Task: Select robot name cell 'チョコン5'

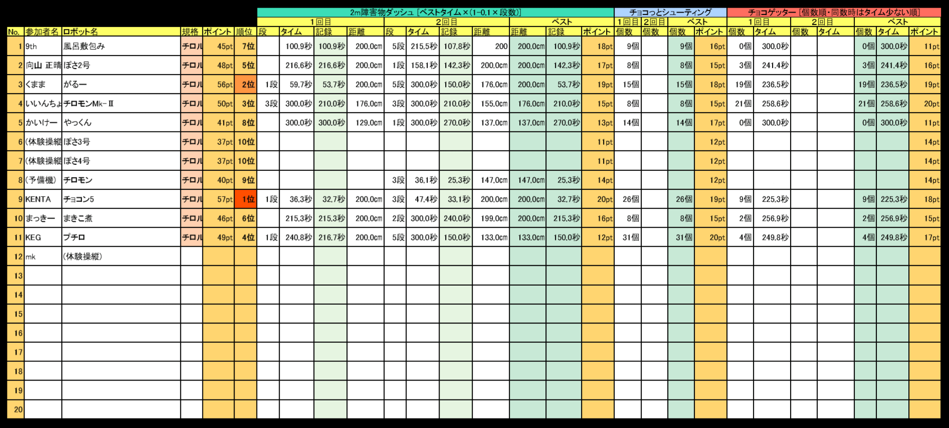Action: 121,199
